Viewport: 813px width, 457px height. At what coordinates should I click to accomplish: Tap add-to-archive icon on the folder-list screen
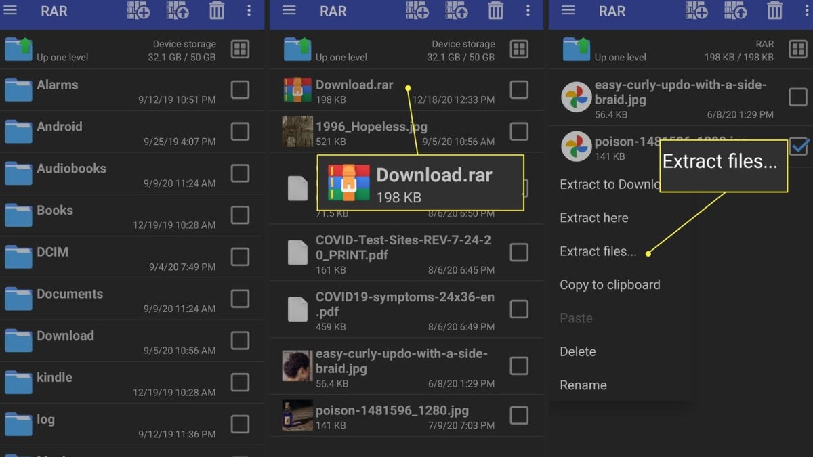138,10
